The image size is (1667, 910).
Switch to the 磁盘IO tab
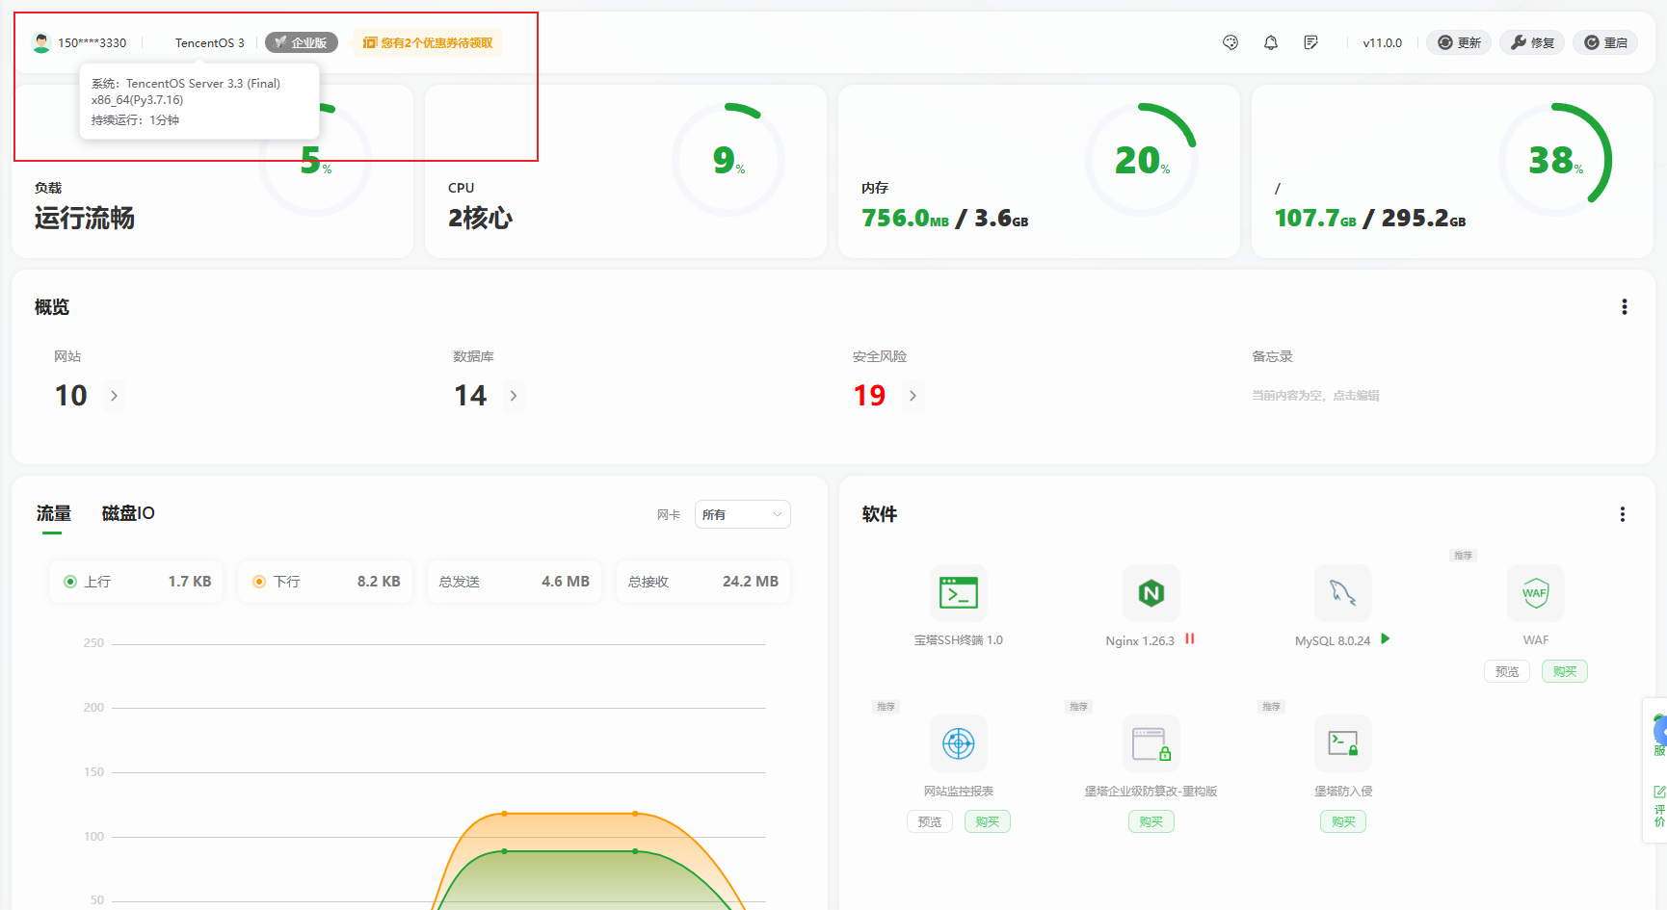128,513
